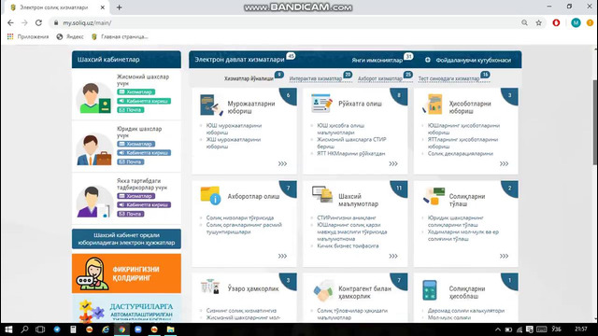This screenshot has height=336, width=598.
Task: Click green Почта button
Action: 131,110
